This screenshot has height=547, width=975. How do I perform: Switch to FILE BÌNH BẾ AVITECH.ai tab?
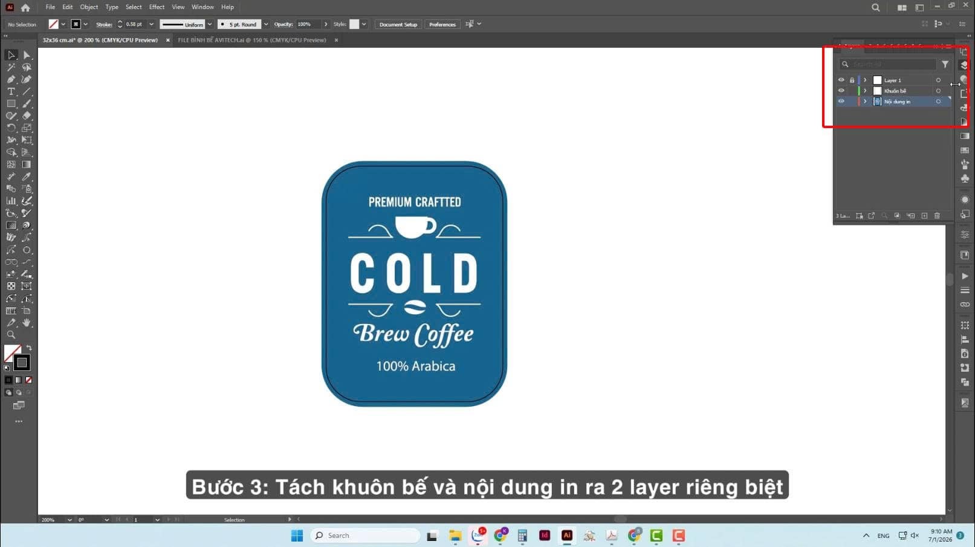[x=251, y=40]
